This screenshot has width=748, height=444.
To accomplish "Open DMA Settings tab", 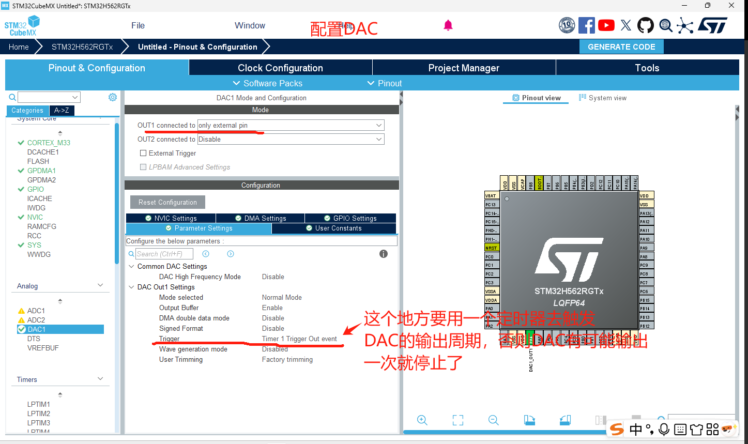I will coord(260,218).
